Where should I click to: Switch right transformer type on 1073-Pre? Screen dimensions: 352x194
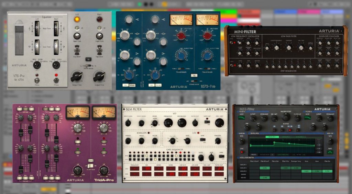(x=207, y=69)
